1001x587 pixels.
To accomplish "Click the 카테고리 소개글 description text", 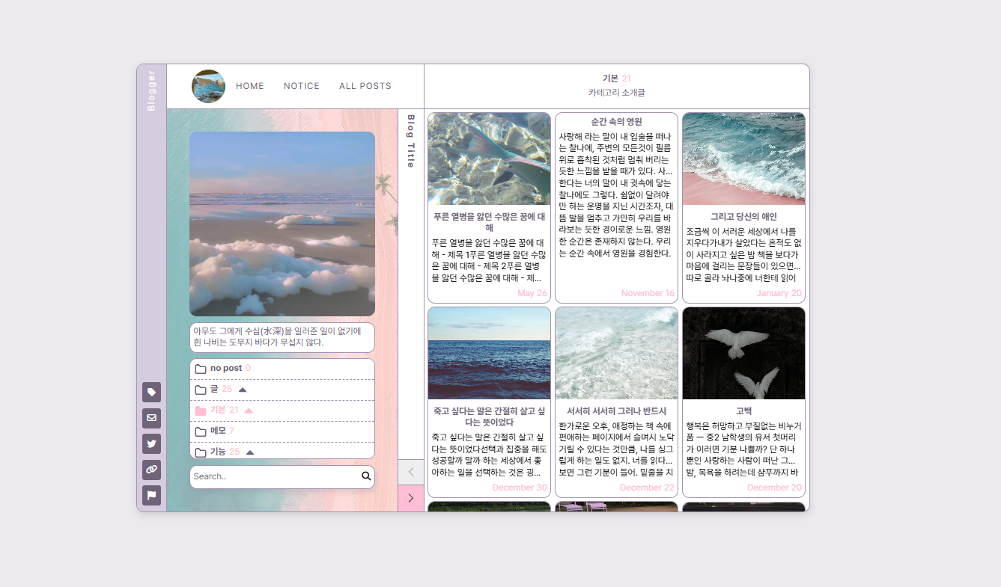I will pyautogui.click(x=616, y=93).
